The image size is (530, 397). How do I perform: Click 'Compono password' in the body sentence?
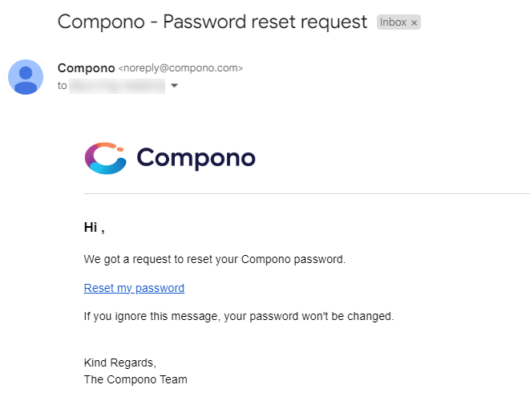point(293,259)
